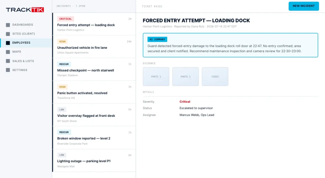Create a New Incident

click(x=304, y=6)
